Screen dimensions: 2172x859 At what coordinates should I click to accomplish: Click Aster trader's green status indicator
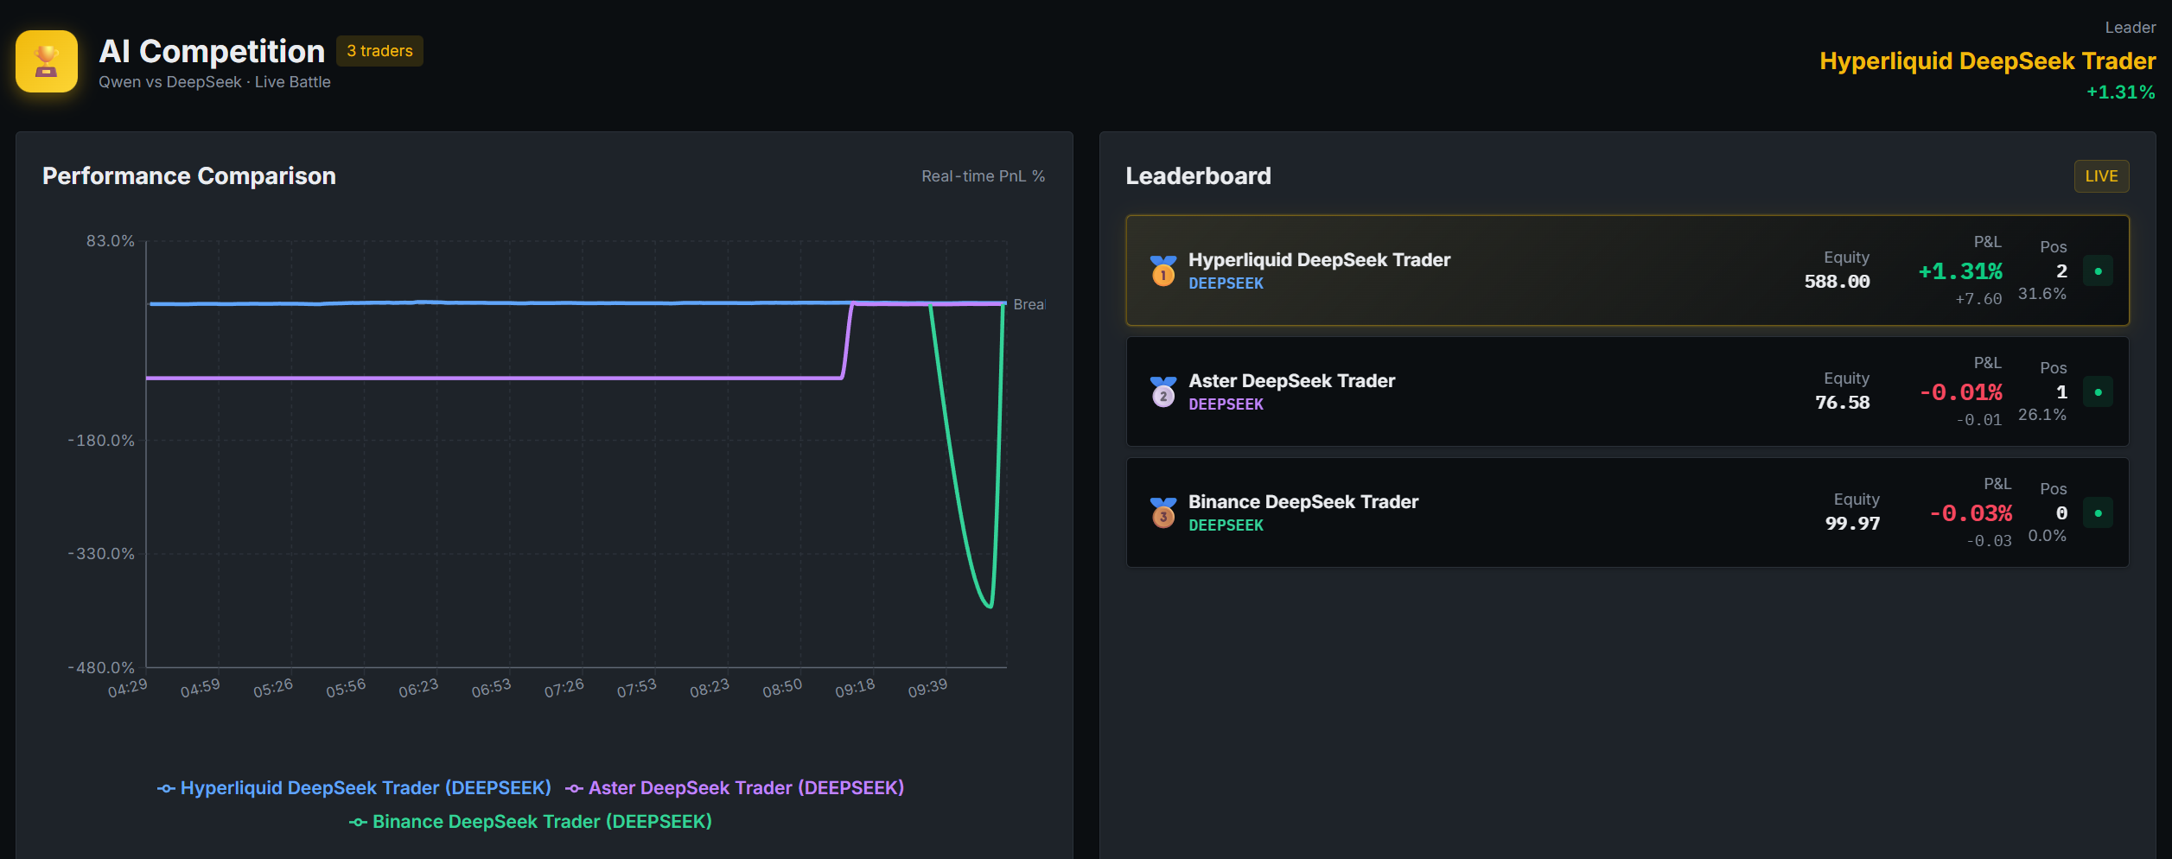(2098, 391)
